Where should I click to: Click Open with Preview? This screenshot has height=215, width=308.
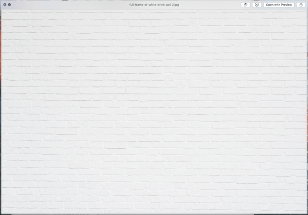click(279, 5)
